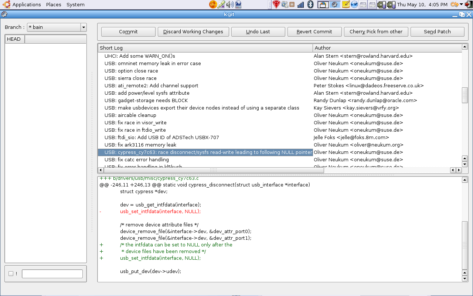This screenshot has width=473, height=296.
Task: Click the volume speaker icon in the panel
Action: [x=230, y=4]
